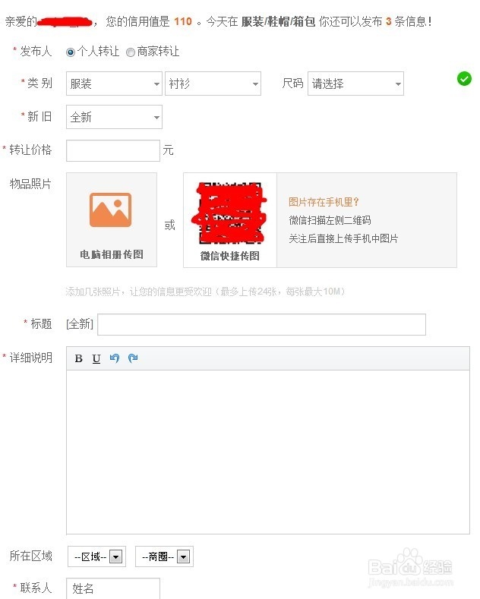Click inside the 详细说明 text area

point(268,452)
